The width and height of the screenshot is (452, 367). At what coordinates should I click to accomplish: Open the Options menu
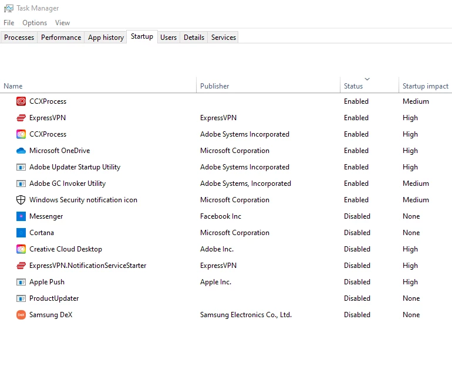(x=35, y=23)
